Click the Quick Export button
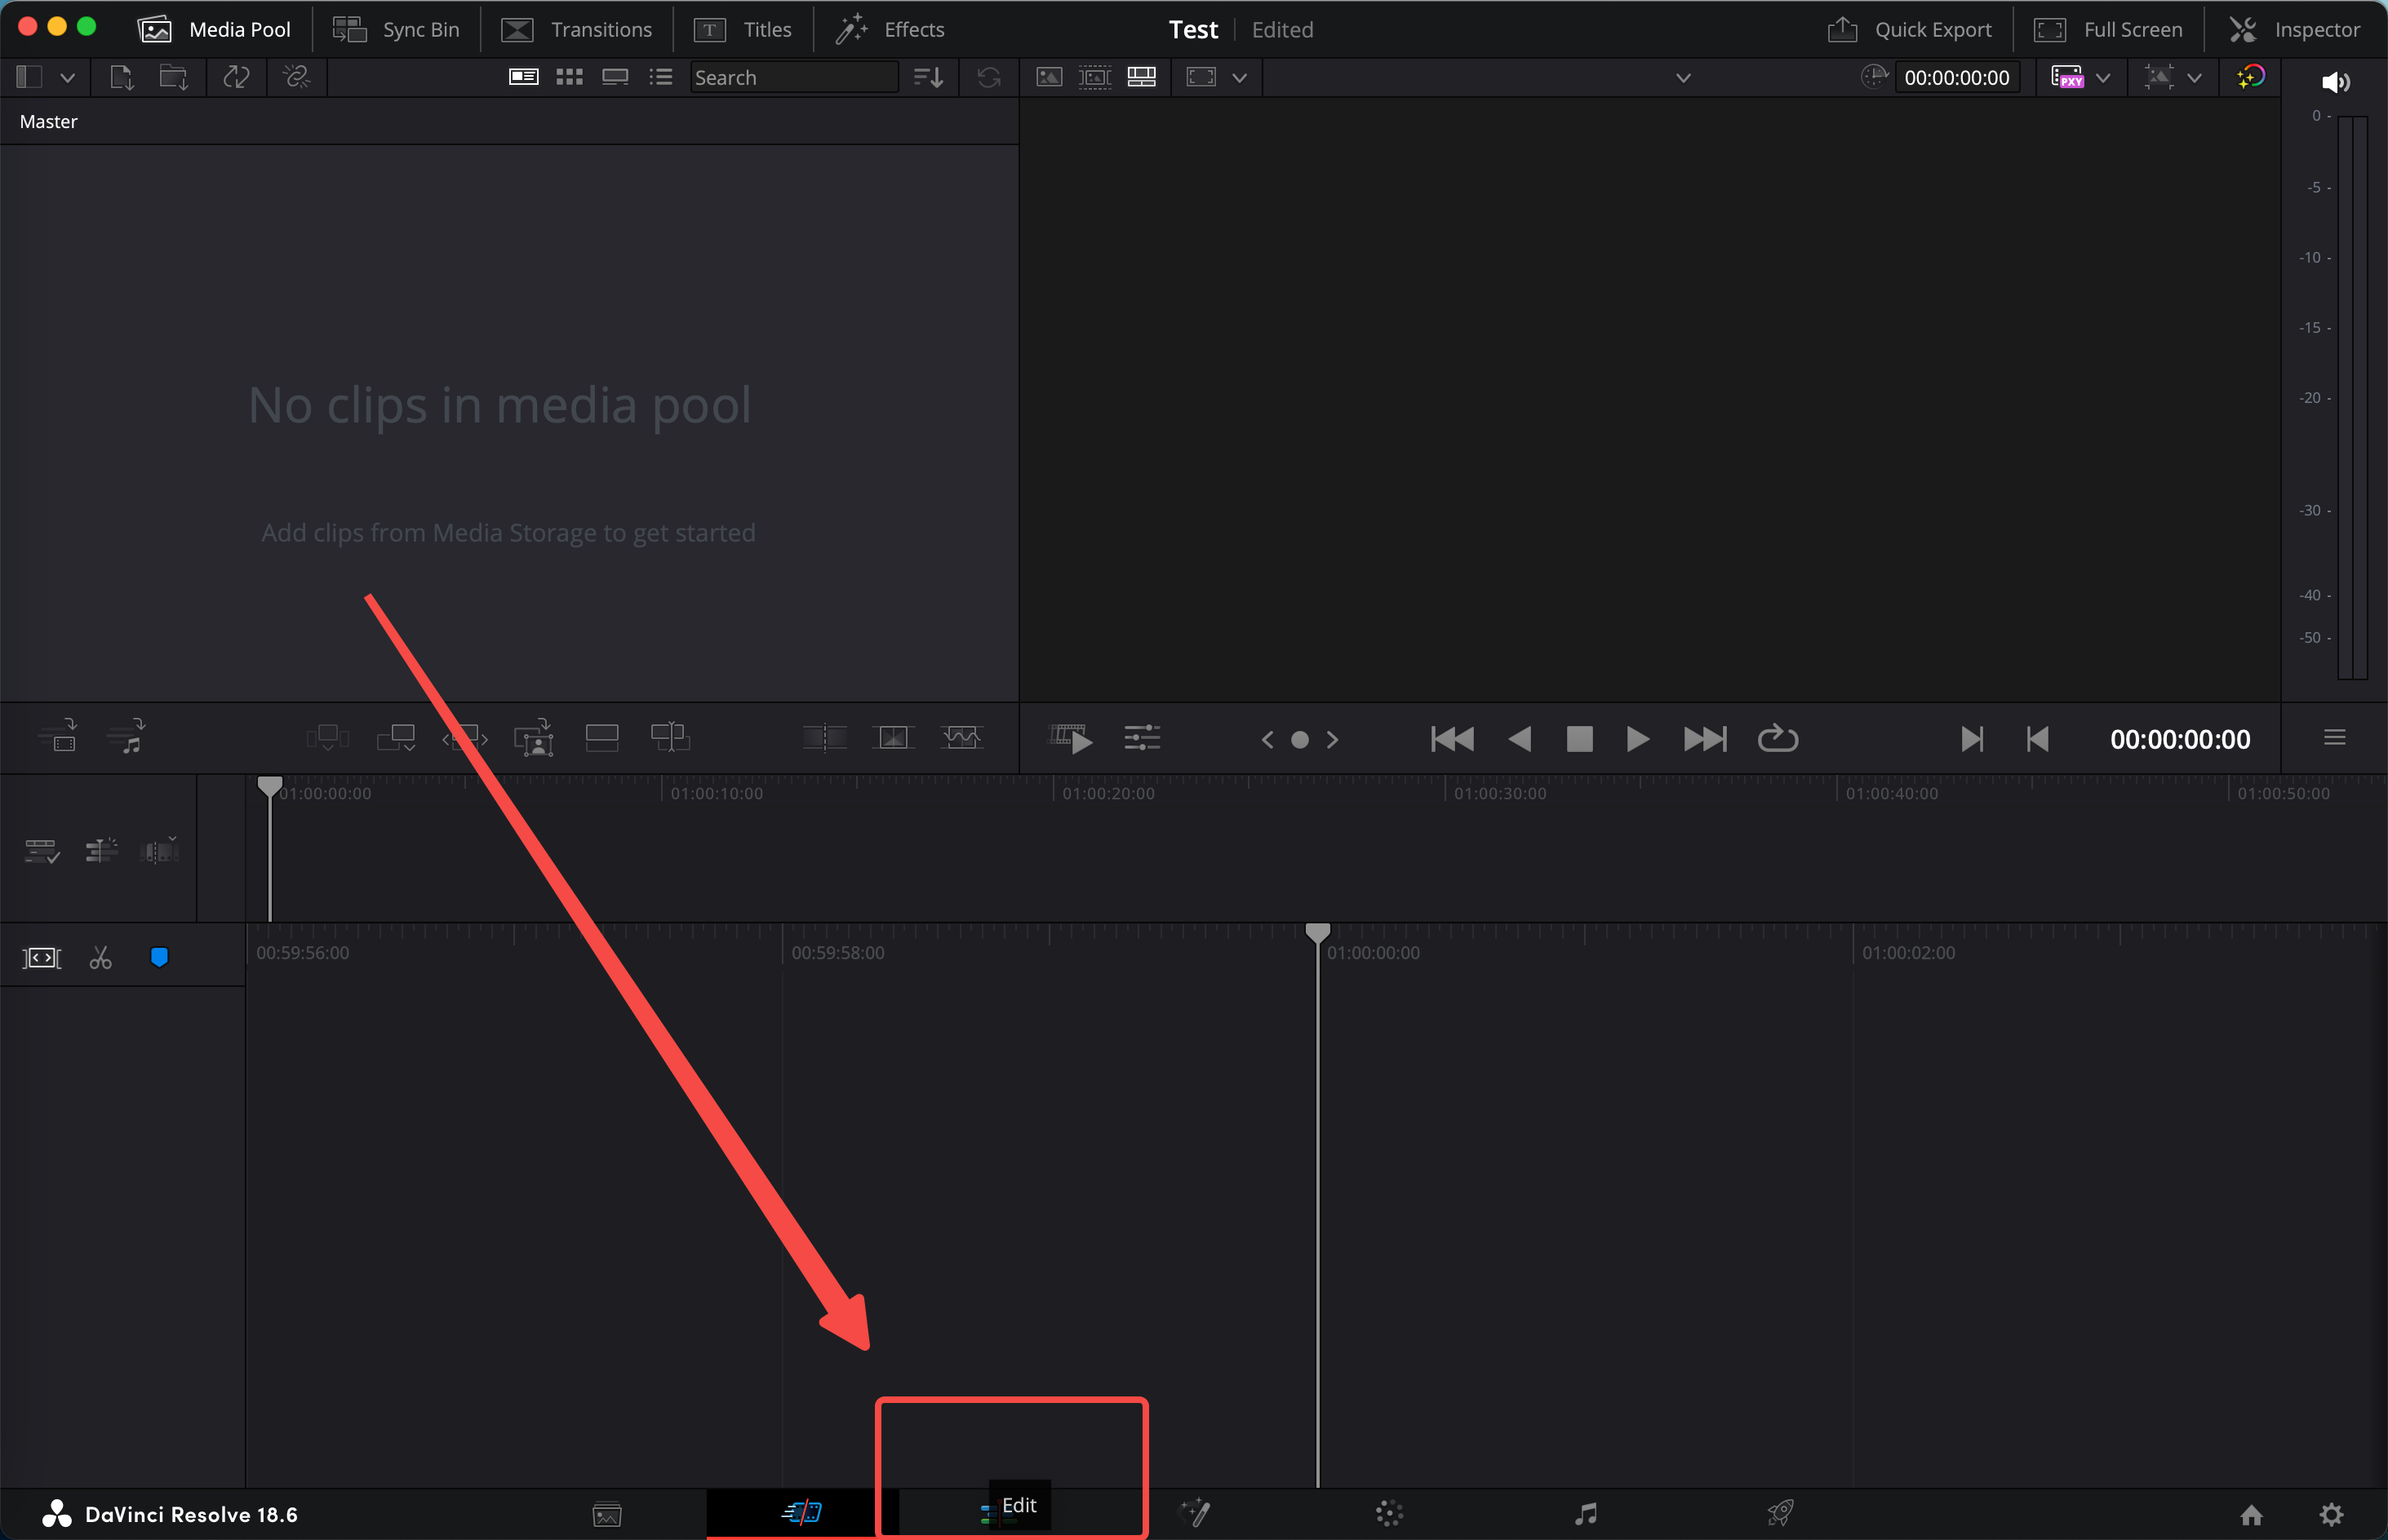The width and height of the screenshot is (2388, 1540). 1909,29
